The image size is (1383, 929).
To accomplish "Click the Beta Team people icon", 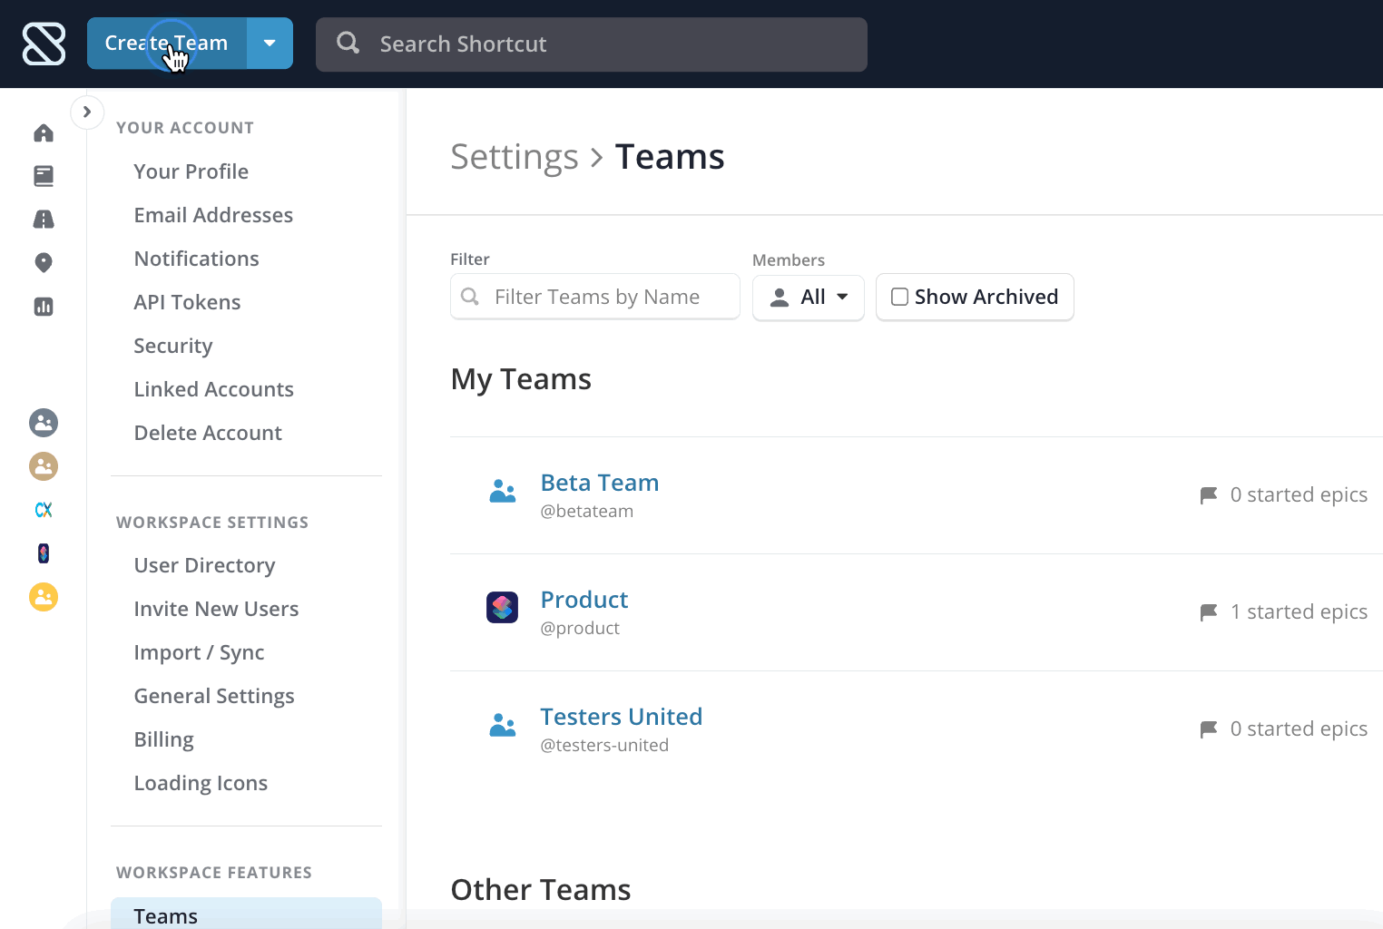I will pos(503,491).
